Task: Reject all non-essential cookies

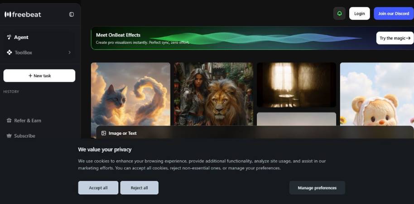Action: [139, 188]
